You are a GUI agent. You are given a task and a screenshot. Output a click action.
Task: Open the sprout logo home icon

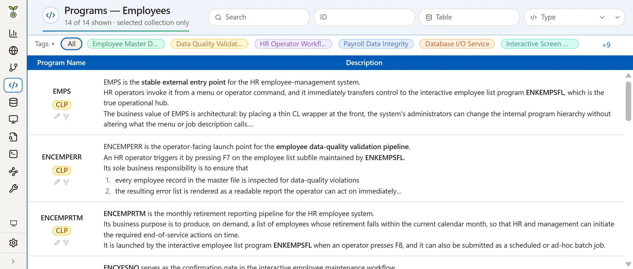click(13, 12)
